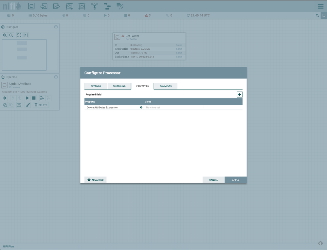This screenshot has height=250, width=327.
Task: Click the queued 0 / 0 bytes status
Action: point(38,15)
